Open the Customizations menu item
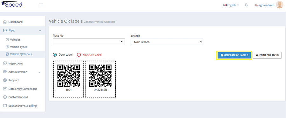The height and width of the screenshot is (118, 286). [23, 97]
